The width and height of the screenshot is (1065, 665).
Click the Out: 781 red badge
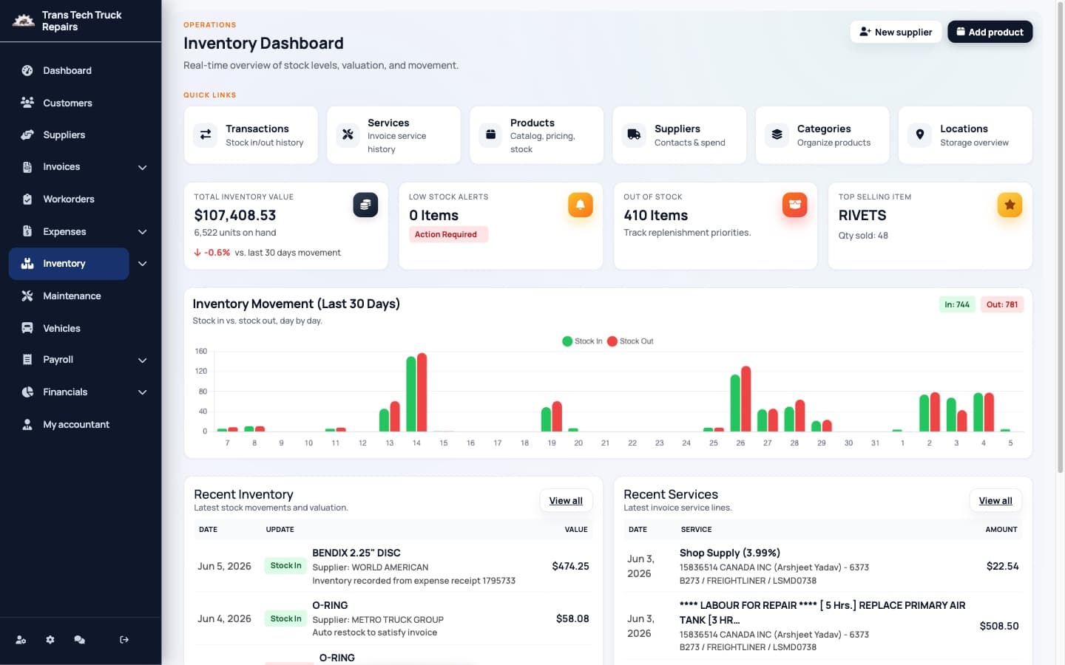point(1002,304)
